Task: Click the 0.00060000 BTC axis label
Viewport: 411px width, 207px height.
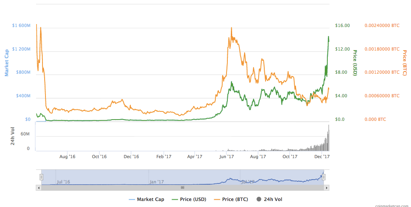Action: [x=382, y=96]
